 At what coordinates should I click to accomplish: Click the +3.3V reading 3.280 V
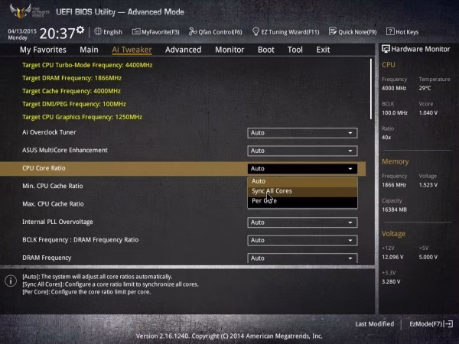click(391, 281)
